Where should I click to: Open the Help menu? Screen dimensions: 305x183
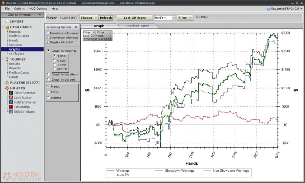(55, 9)
